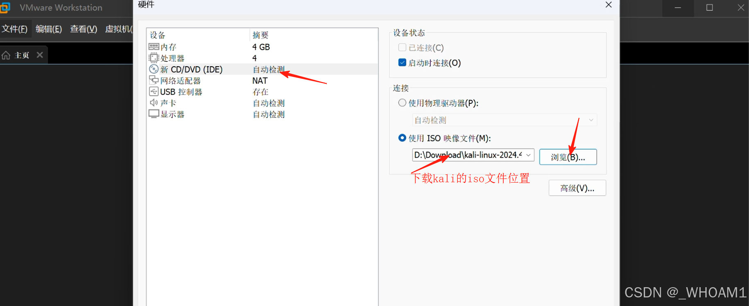
Task: Open the 文件(F) menu
Action: point(15,29)
